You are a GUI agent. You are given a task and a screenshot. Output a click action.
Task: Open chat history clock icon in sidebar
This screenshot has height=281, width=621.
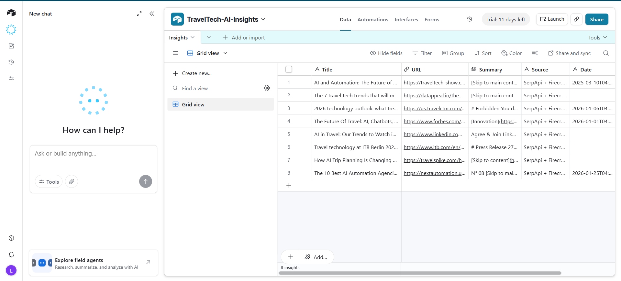click(11, 62)
